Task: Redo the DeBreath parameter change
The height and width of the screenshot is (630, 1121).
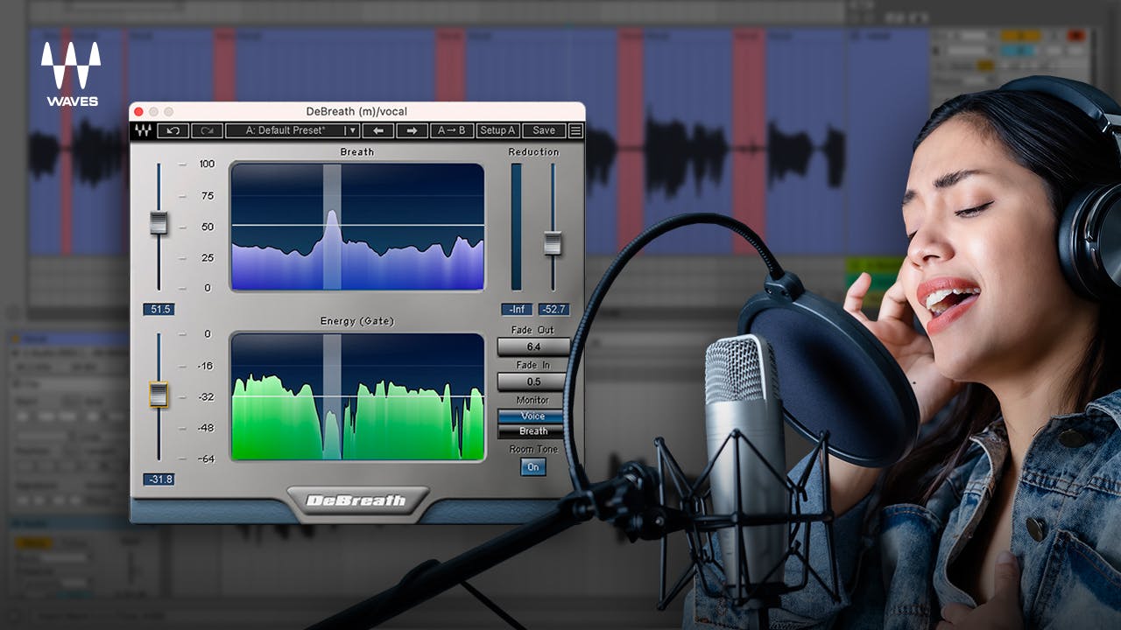Action: [x=207, y=130]
